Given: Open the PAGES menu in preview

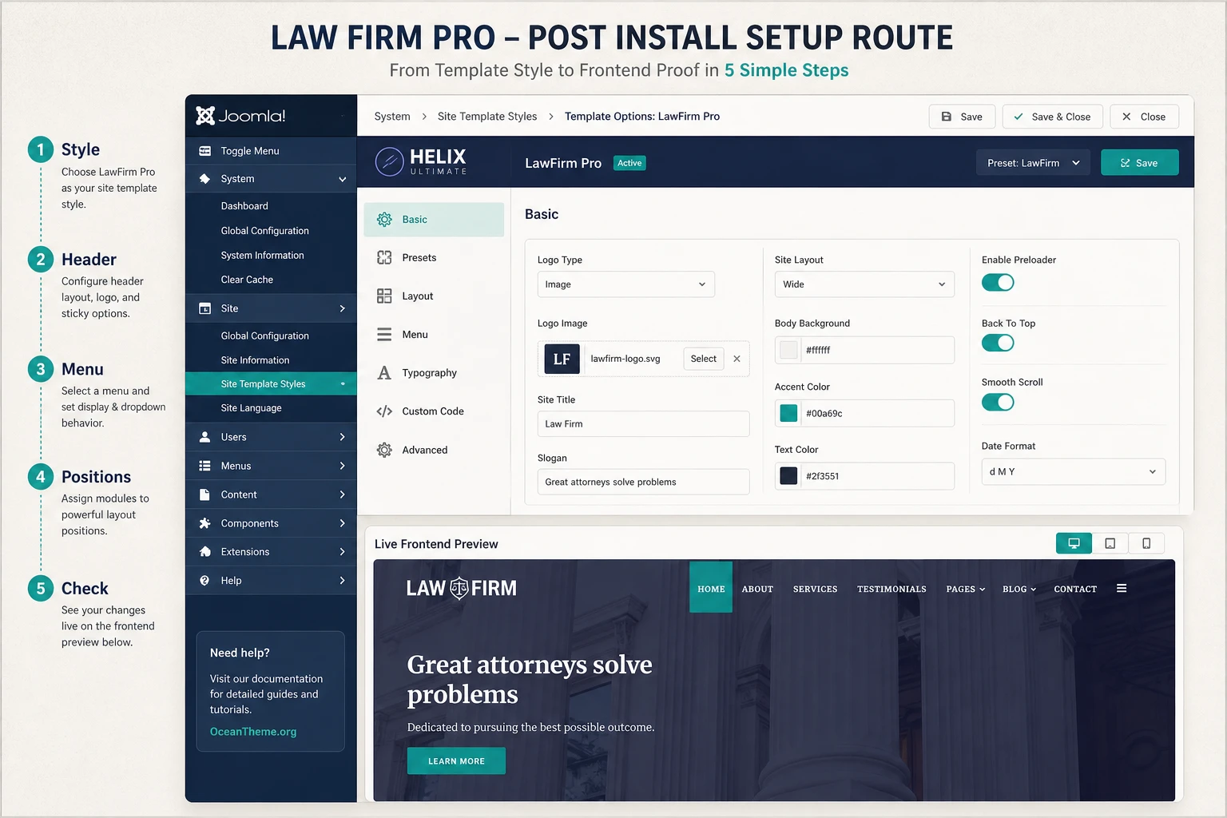Looking at the screenshot, I should click(x=966, y=589).
